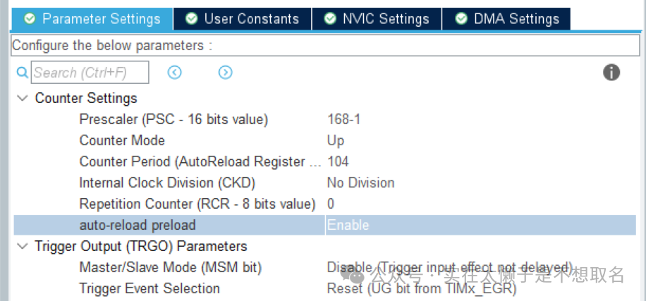Click green check icon on DMA Settings

click(x=461, y=18)
